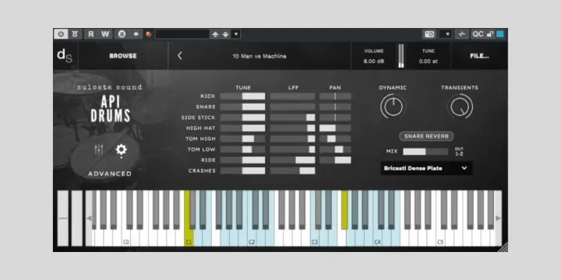Adjust the TOM LOW PAN slider
The height and width of the screenshot is (280, 561).
[x=335, y=149]
